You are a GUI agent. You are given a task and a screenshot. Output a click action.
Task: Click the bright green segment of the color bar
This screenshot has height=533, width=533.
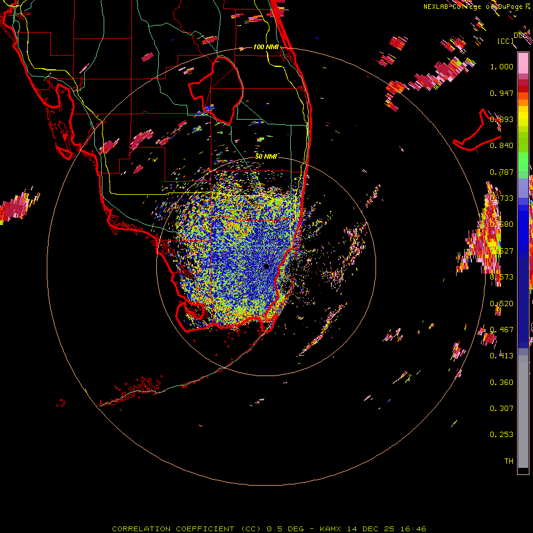tap(523, 162)
